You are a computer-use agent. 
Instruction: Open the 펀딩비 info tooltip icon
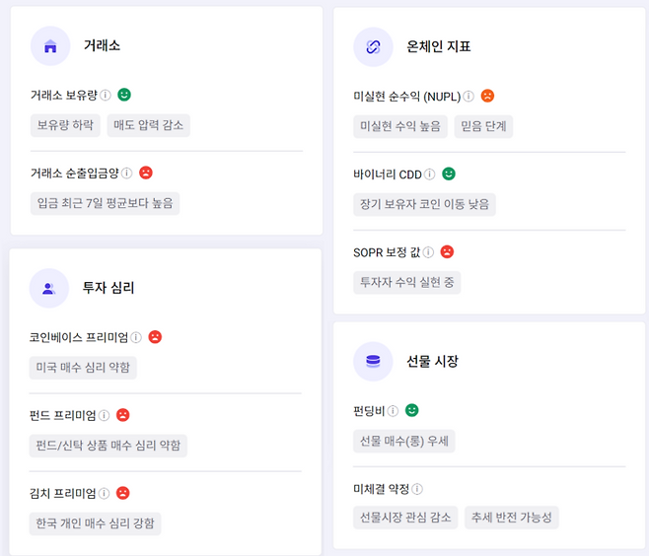point(393,410)
